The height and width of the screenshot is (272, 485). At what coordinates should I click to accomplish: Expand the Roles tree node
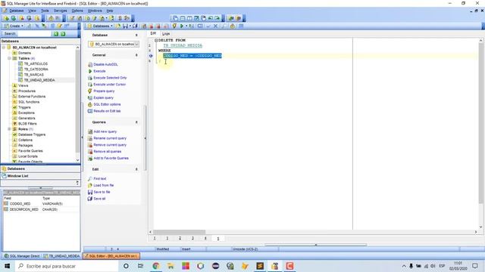pos(9,129)
